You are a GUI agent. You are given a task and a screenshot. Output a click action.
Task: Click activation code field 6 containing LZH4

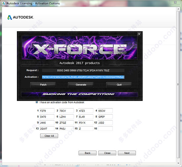click(66, 117)
